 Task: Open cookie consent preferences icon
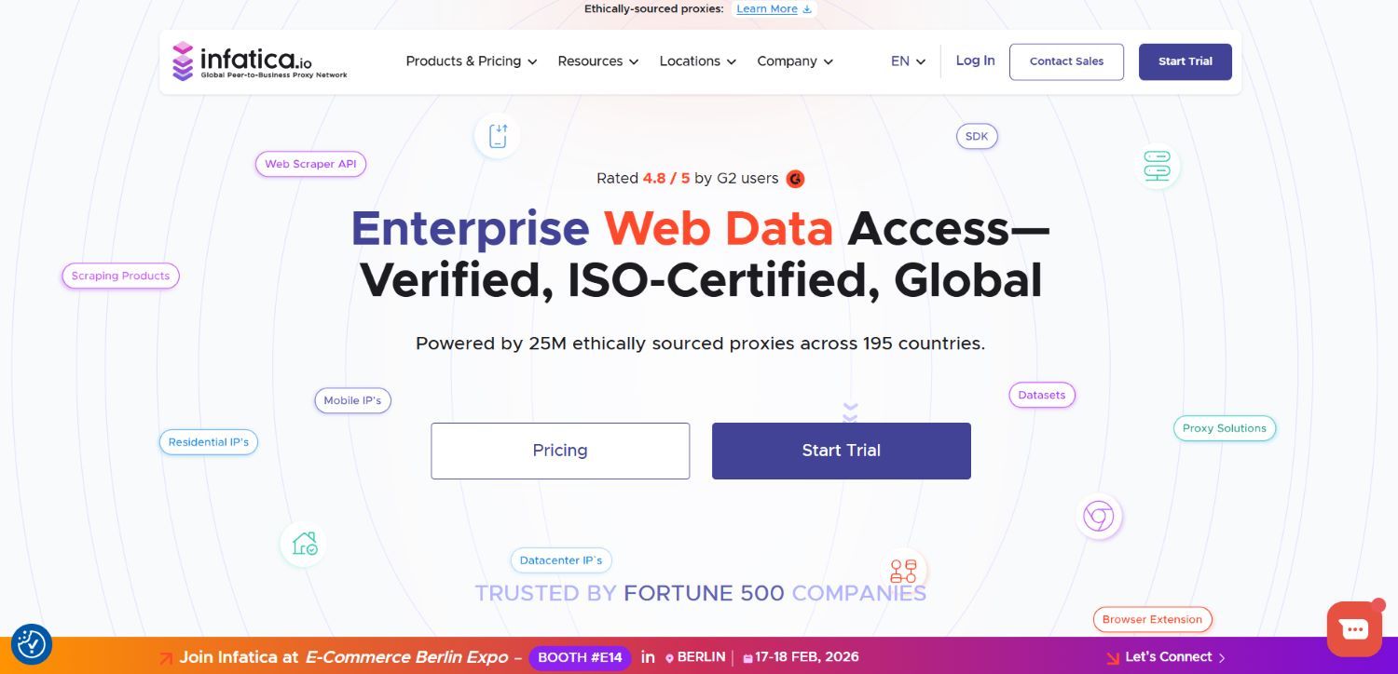coord(32,644)
